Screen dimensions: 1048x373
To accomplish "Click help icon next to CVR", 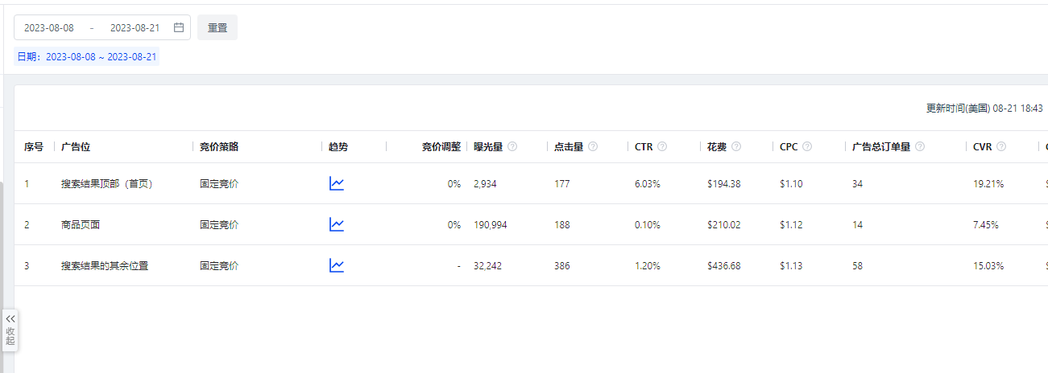I will coord(1001,147).
